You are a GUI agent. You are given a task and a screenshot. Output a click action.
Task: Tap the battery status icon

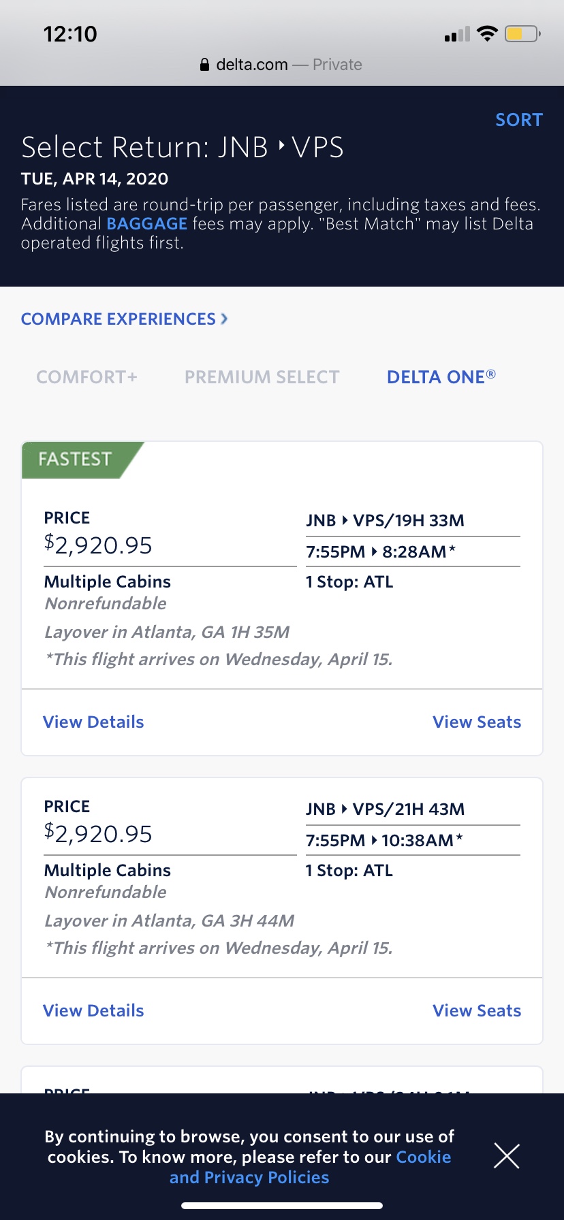click(x=522, y=33)
